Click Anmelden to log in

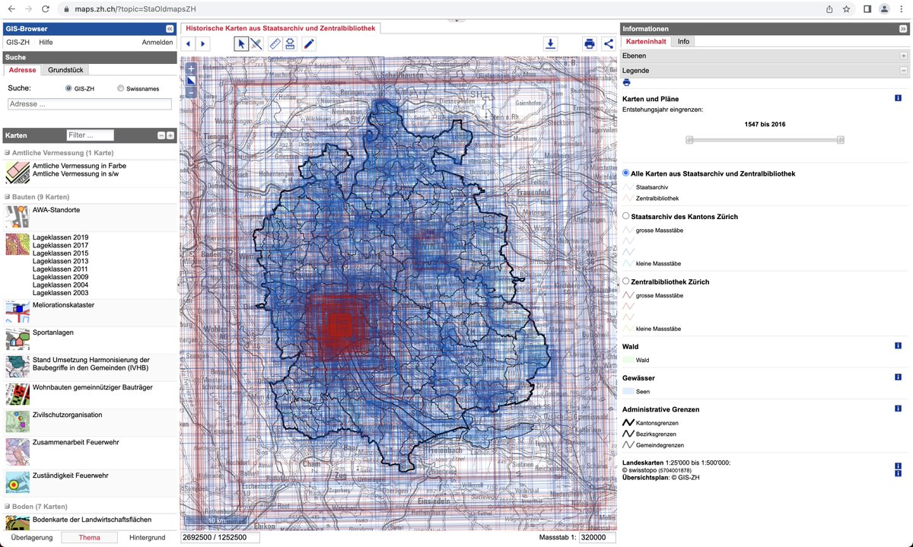click(157, 43)
